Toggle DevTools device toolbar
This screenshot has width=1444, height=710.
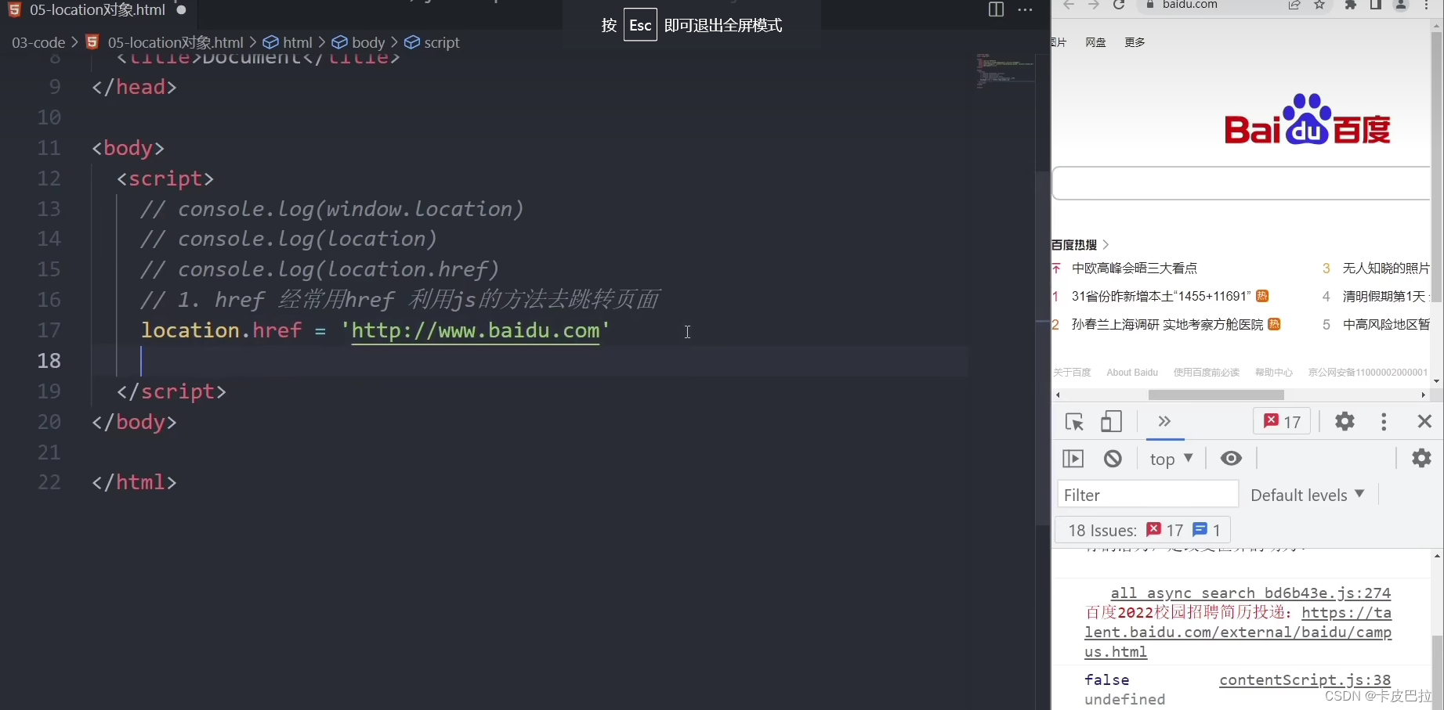click(1111, 421)
